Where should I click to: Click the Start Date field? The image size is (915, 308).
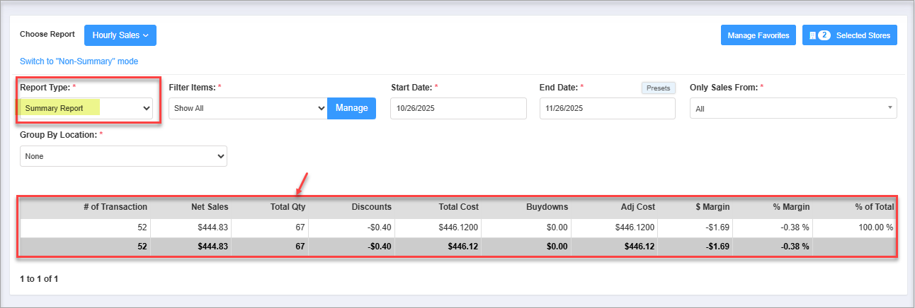[x=458, y=109]
